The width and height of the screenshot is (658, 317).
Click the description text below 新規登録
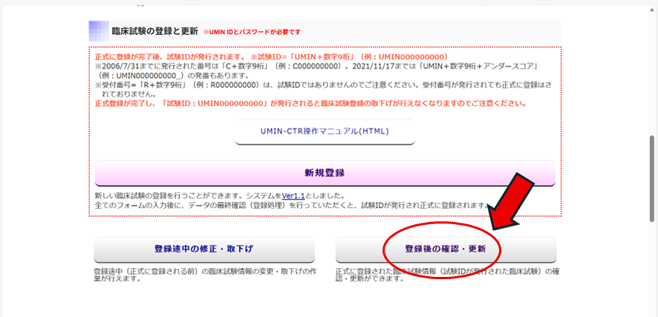coord(290,200)
